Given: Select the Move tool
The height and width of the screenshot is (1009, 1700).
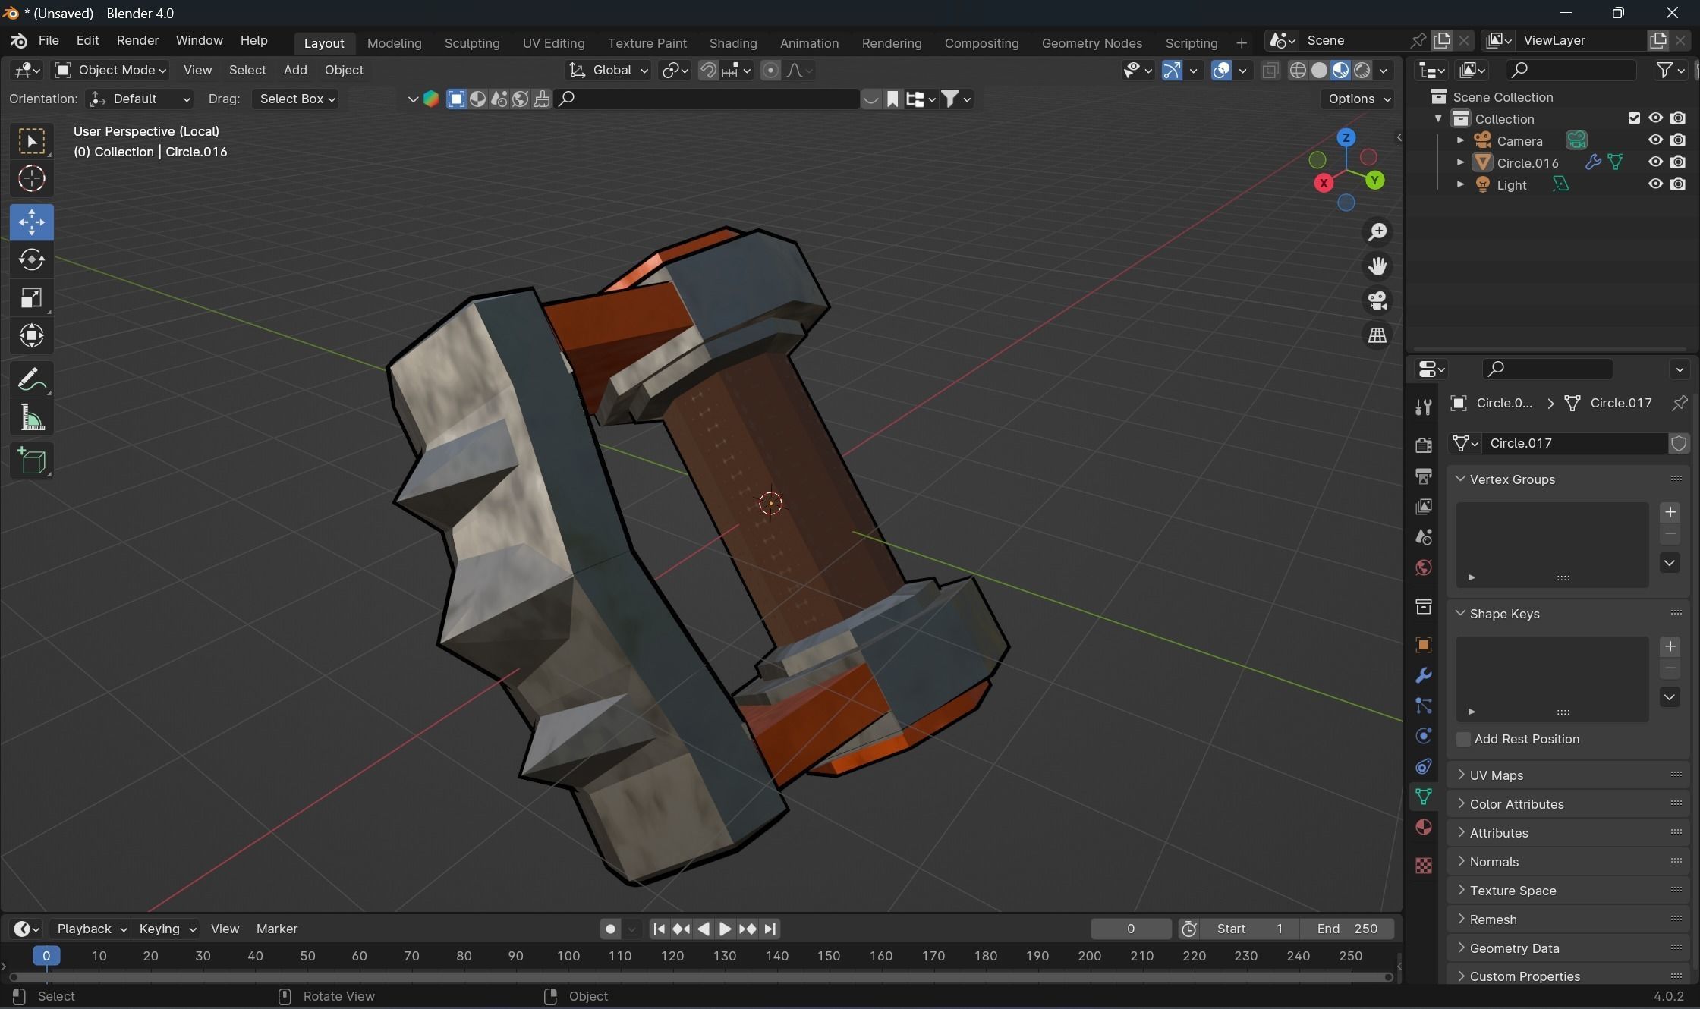Looking at the screenshot, I should coord(32,222).
